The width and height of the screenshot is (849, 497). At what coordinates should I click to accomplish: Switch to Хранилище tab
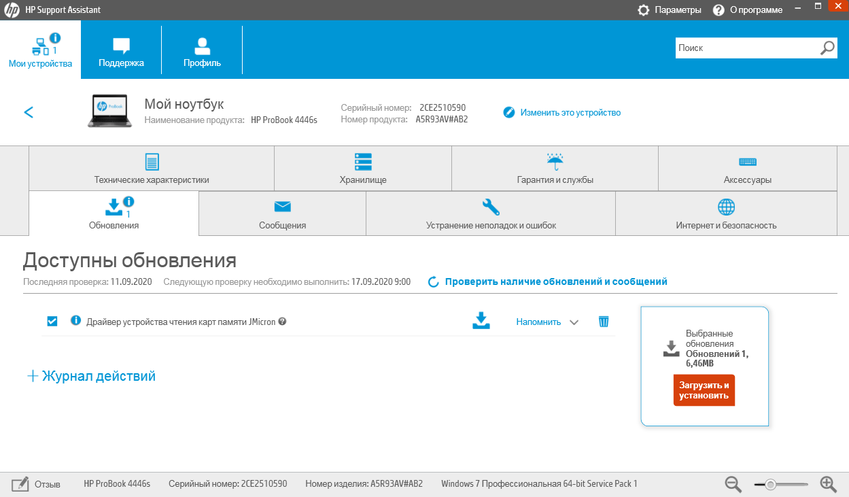[363, 169]
